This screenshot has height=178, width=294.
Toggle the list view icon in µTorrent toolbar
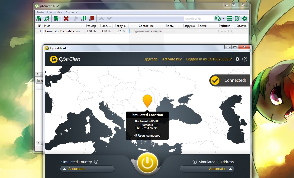[x=229, y=19]
